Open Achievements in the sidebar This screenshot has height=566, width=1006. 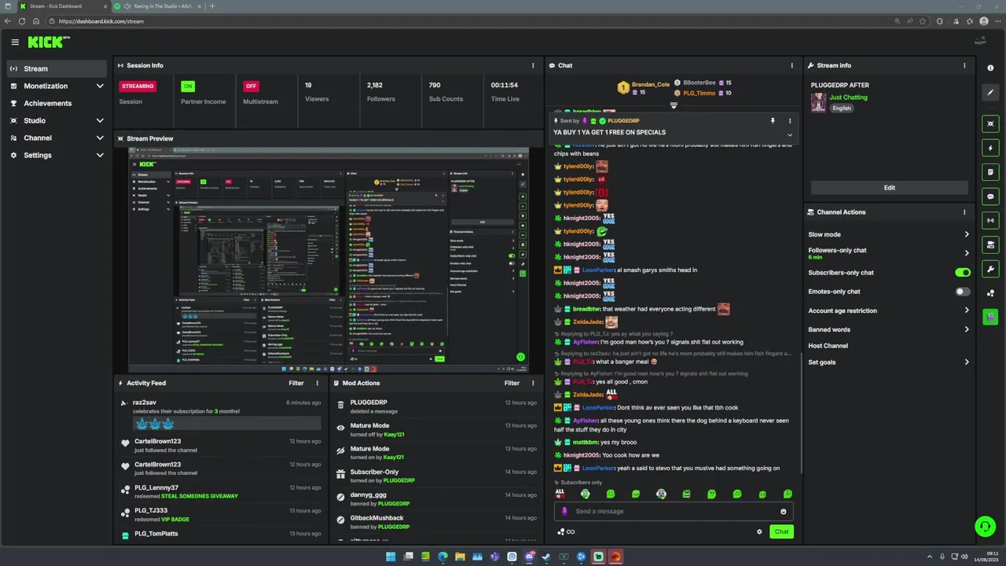(x=57, y=103)
